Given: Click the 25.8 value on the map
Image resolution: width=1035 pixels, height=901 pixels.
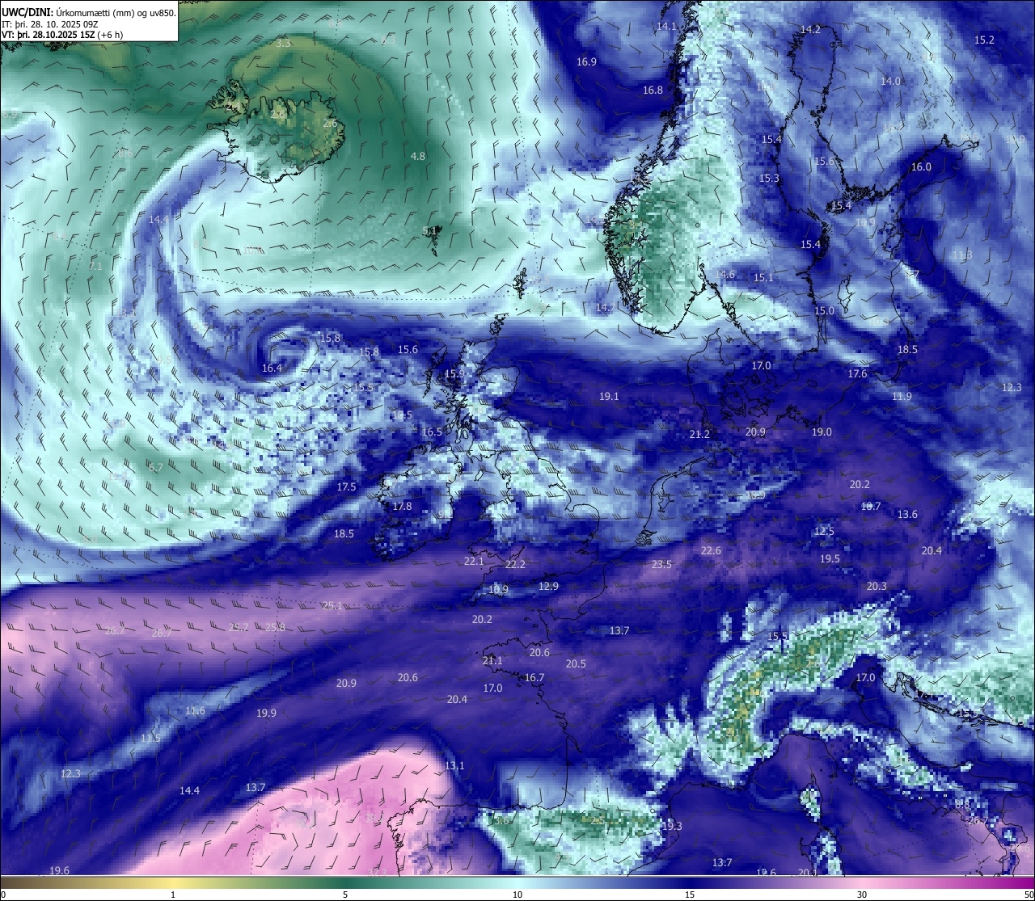Looking at the screenshot, I should [275, 627].
